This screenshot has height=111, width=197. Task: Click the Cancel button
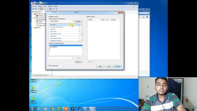[x=118, y=66]
